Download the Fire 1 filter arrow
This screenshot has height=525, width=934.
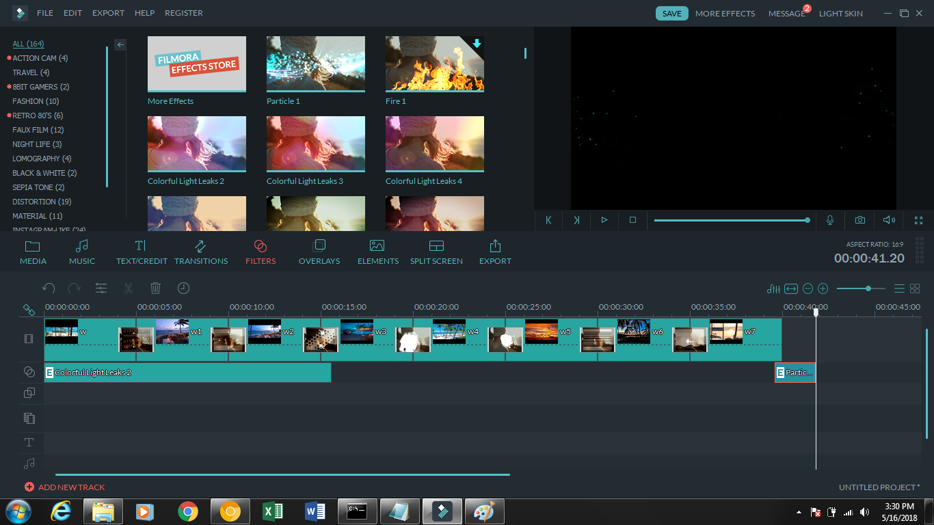477,44
